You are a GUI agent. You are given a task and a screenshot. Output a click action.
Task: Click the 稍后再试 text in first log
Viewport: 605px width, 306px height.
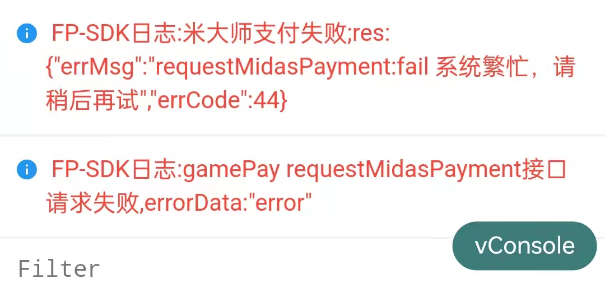click(92, 101)
